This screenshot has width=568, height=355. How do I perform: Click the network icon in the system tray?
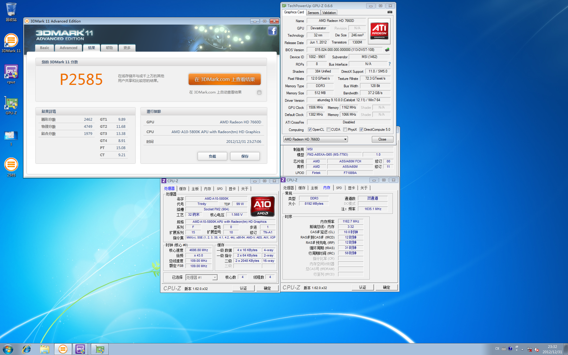[530, 349]
